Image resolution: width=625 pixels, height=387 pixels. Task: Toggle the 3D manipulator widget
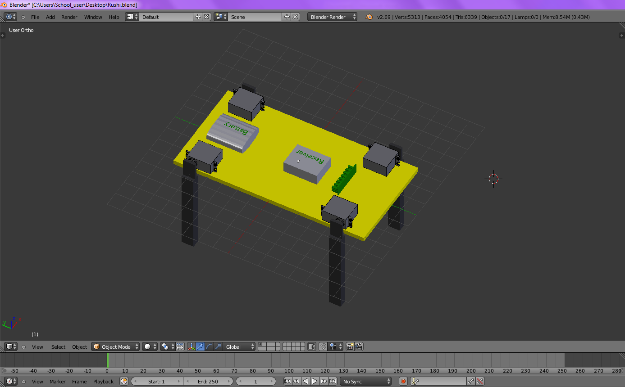click(x=191, y=346)
